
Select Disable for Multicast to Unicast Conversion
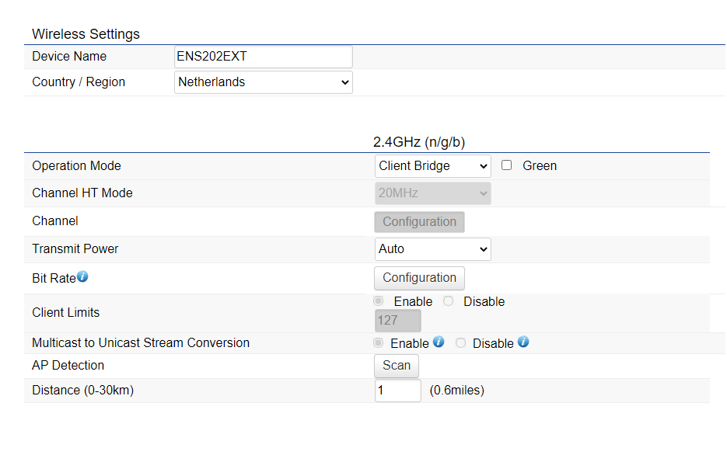[x=461, y=342]
